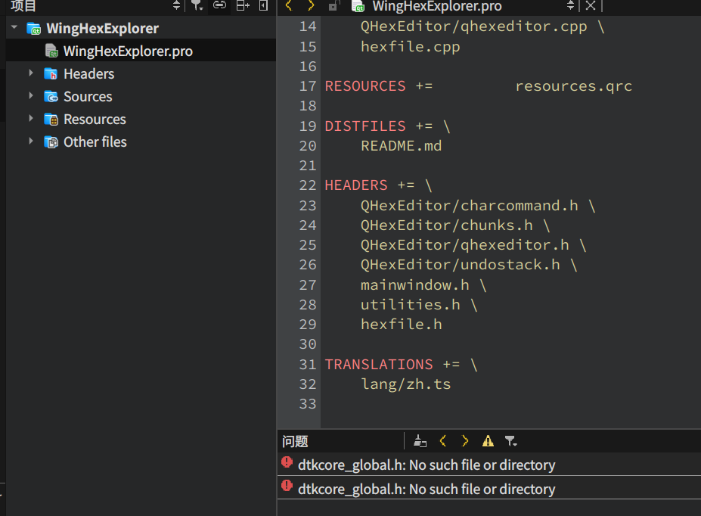Click utilities.h on line 28
Screen dimensions: 701x516
click(x=411, y=304)
